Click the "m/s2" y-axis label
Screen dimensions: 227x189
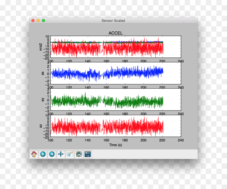pyautogui.click(x=41, y=47)
